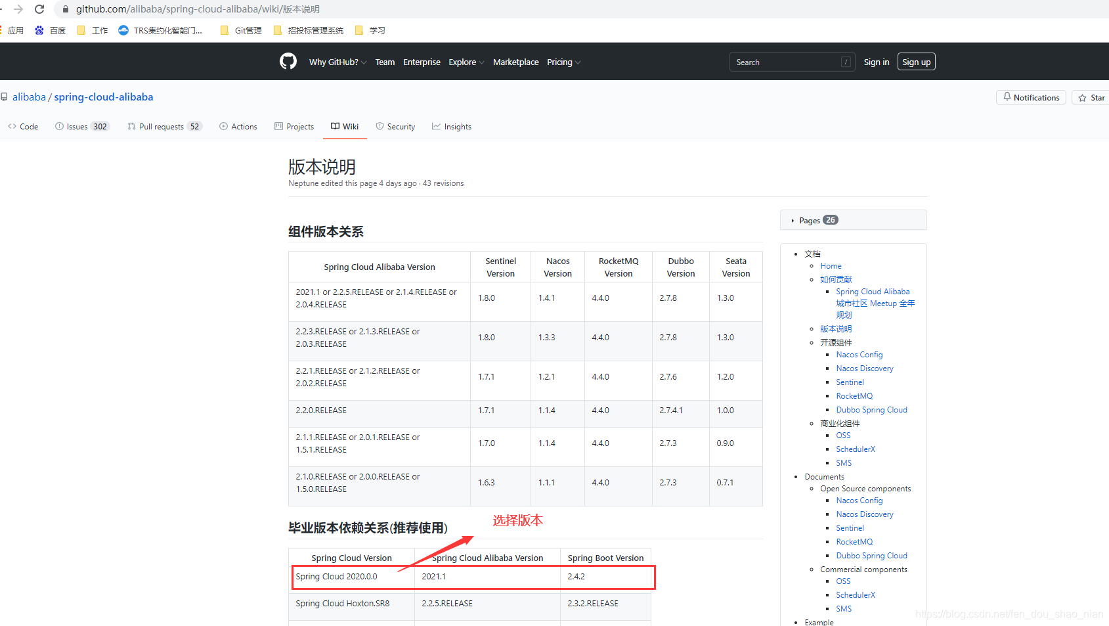Image resolution: width=1109 pixels, height=626 pixels.
Task: Open the 版本说明 sidebar link
Action: (836, 328)
